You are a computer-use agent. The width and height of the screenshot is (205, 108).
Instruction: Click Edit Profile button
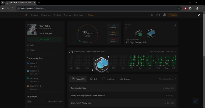coord(44,39)
